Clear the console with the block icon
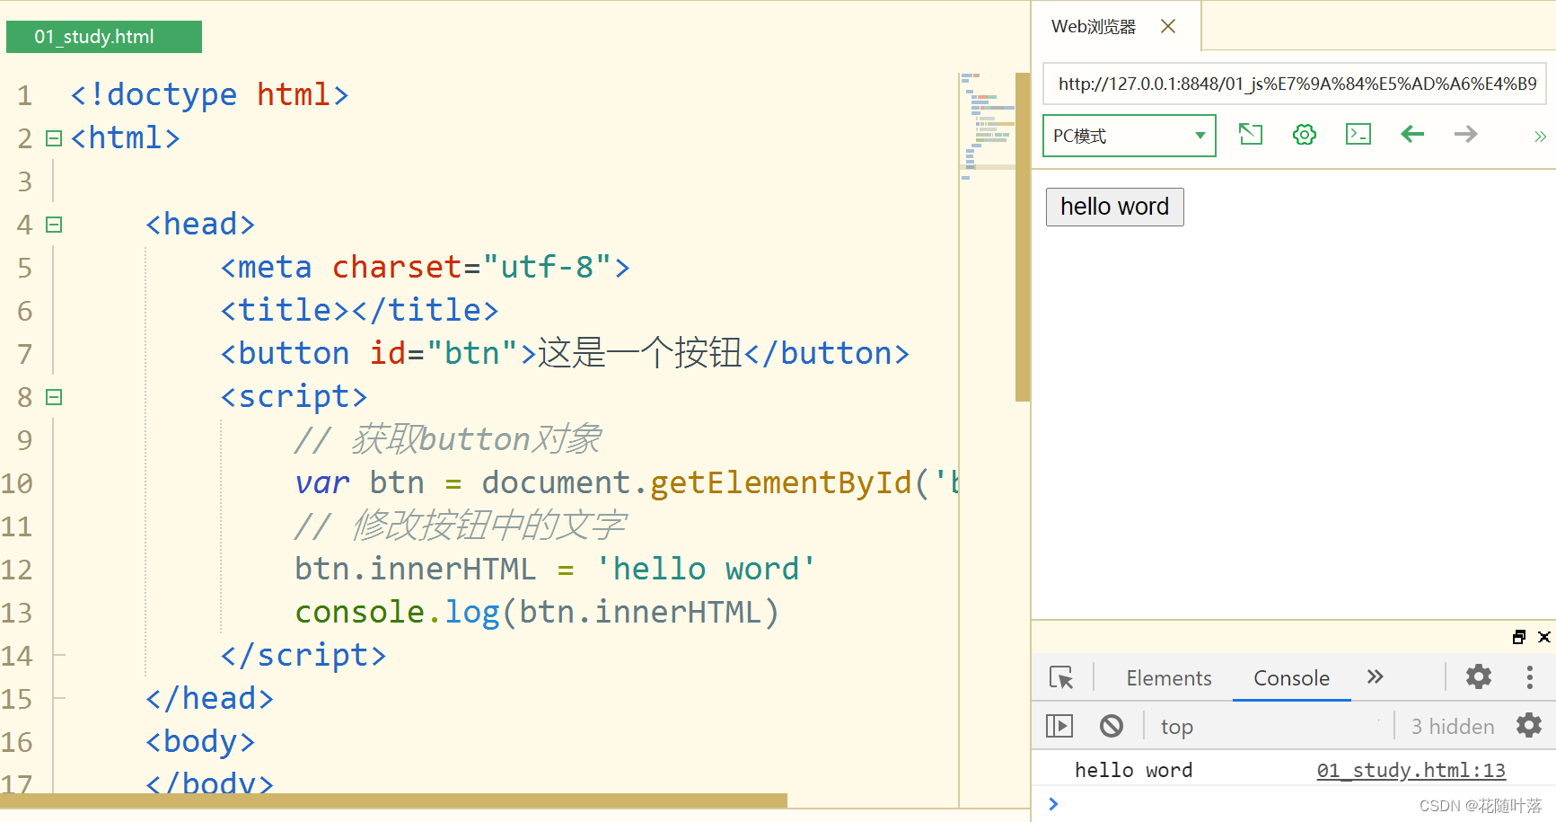 1112,726
